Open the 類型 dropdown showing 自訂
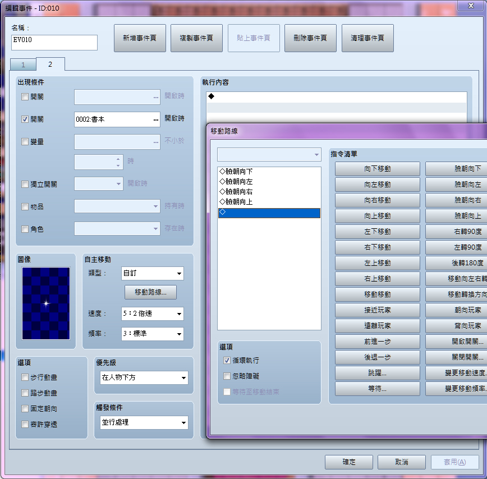Viewport: 487px width, 479px height. pos(153,274)
